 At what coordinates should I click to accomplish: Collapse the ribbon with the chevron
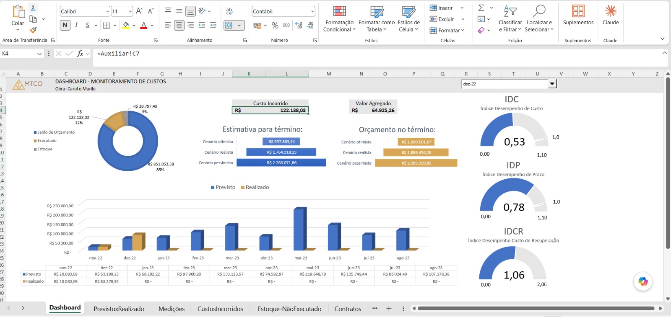pyautogui.click(x=662, y=39)
